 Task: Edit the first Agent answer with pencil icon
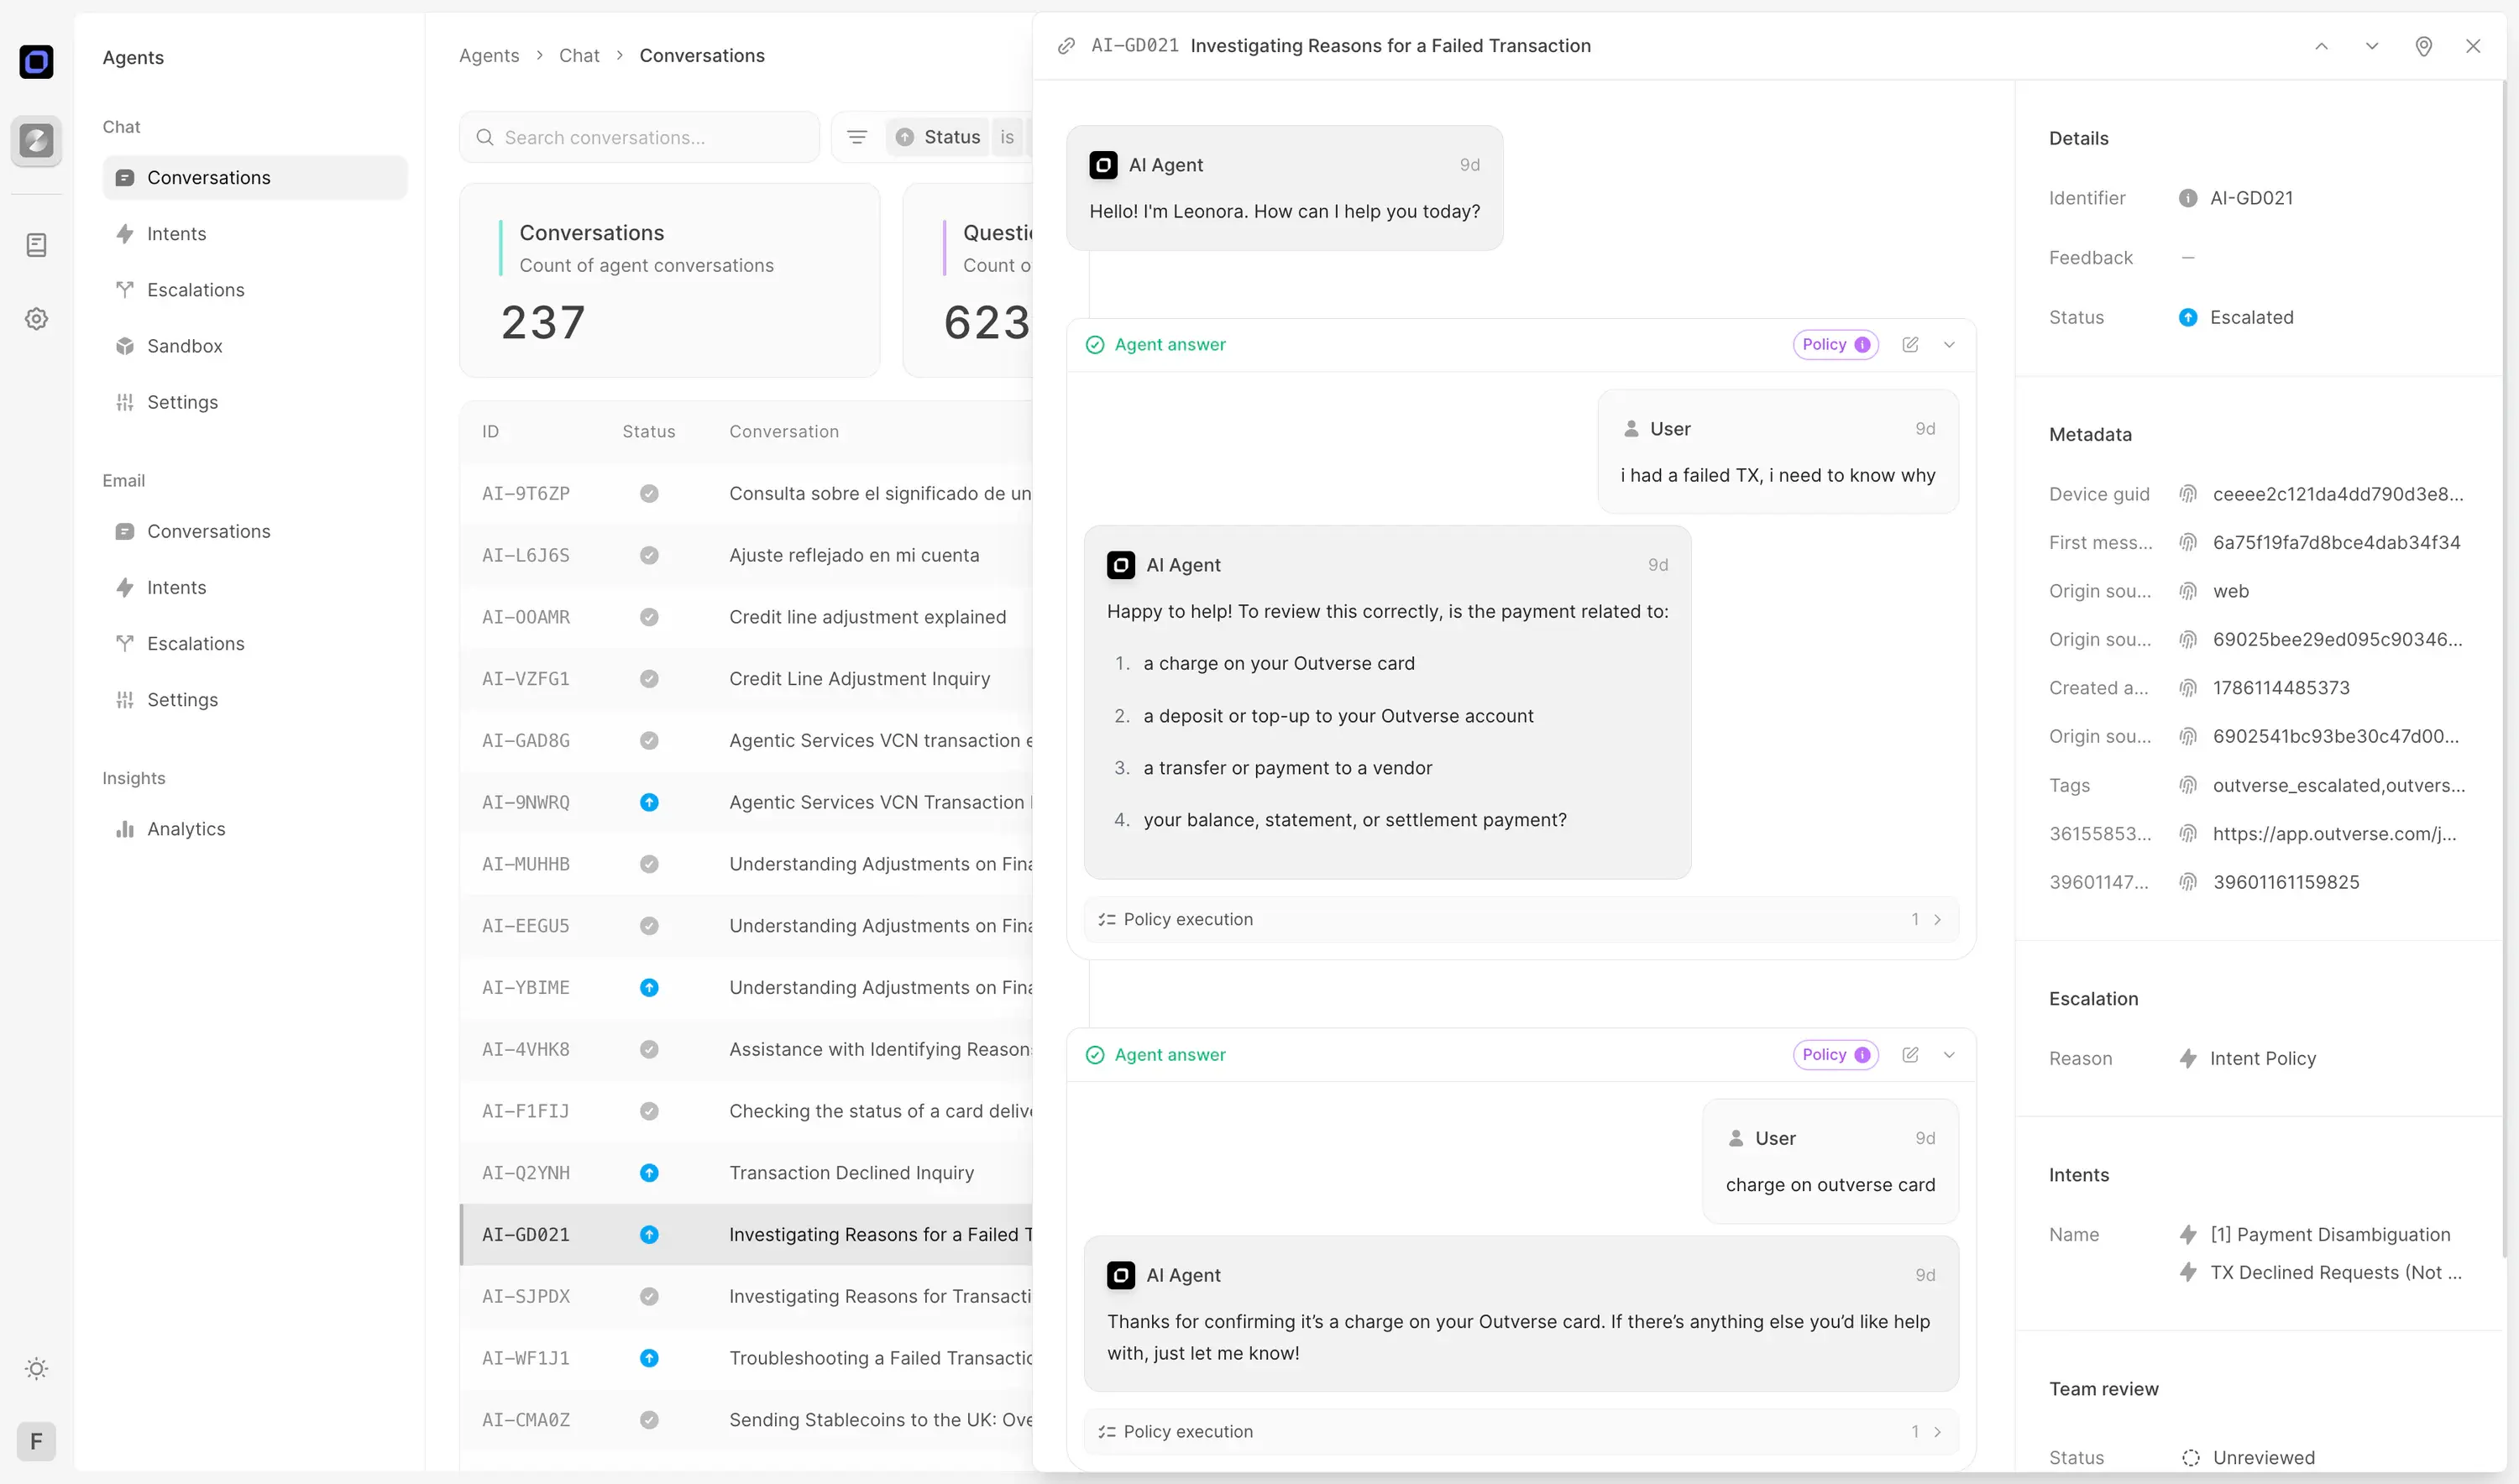pos(1909,345)
